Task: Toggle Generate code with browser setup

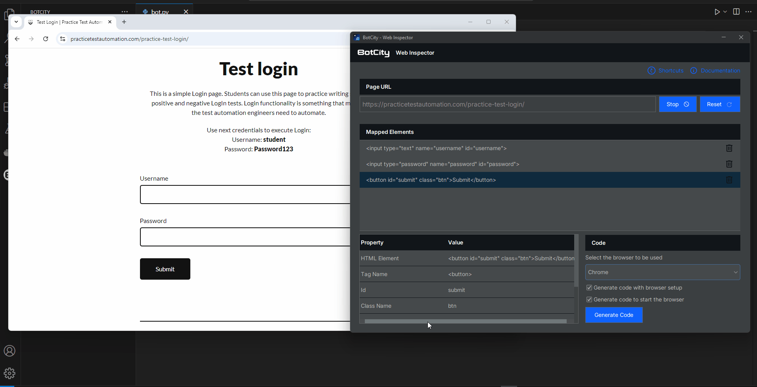Action: (589, 288)
